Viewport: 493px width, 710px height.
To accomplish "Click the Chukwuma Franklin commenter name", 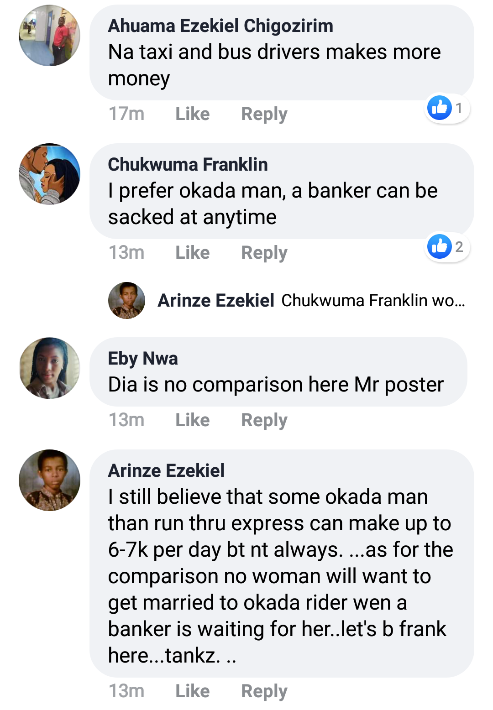I will [188, 165].
